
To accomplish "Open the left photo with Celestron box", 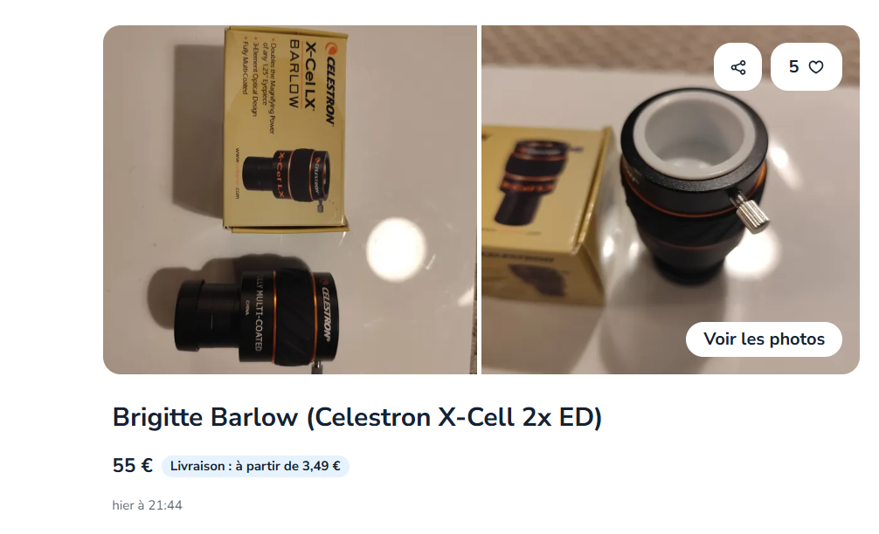I will point(290,200).
